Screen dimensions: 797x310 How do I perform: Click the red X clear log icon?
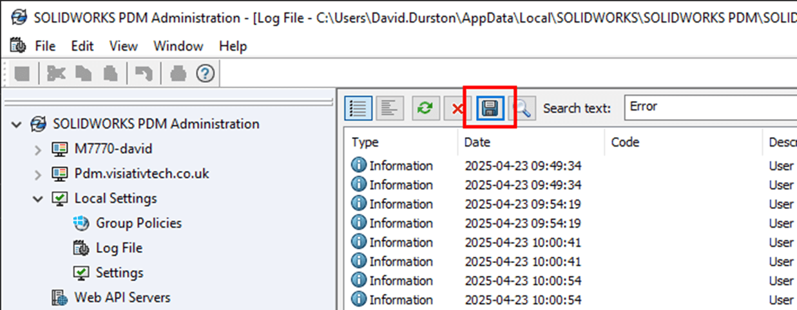[x=457, y=109]
